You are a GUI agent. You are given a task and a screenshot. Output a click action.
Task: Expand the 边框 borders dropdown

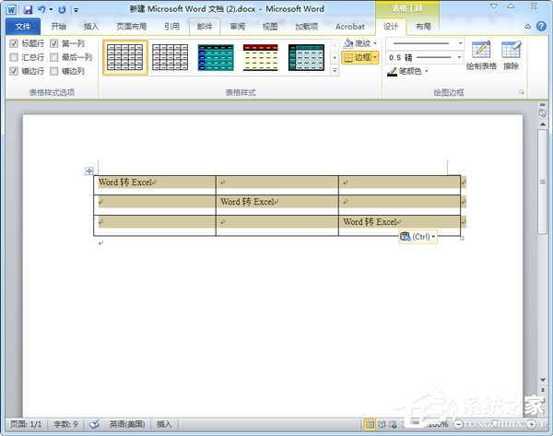(375, 57)
